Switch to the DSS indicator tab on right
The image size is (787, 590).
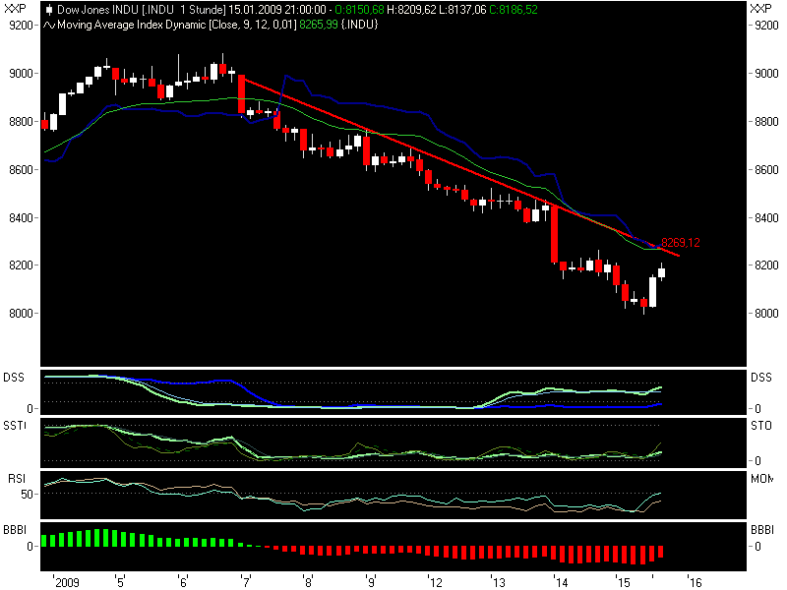759,377
